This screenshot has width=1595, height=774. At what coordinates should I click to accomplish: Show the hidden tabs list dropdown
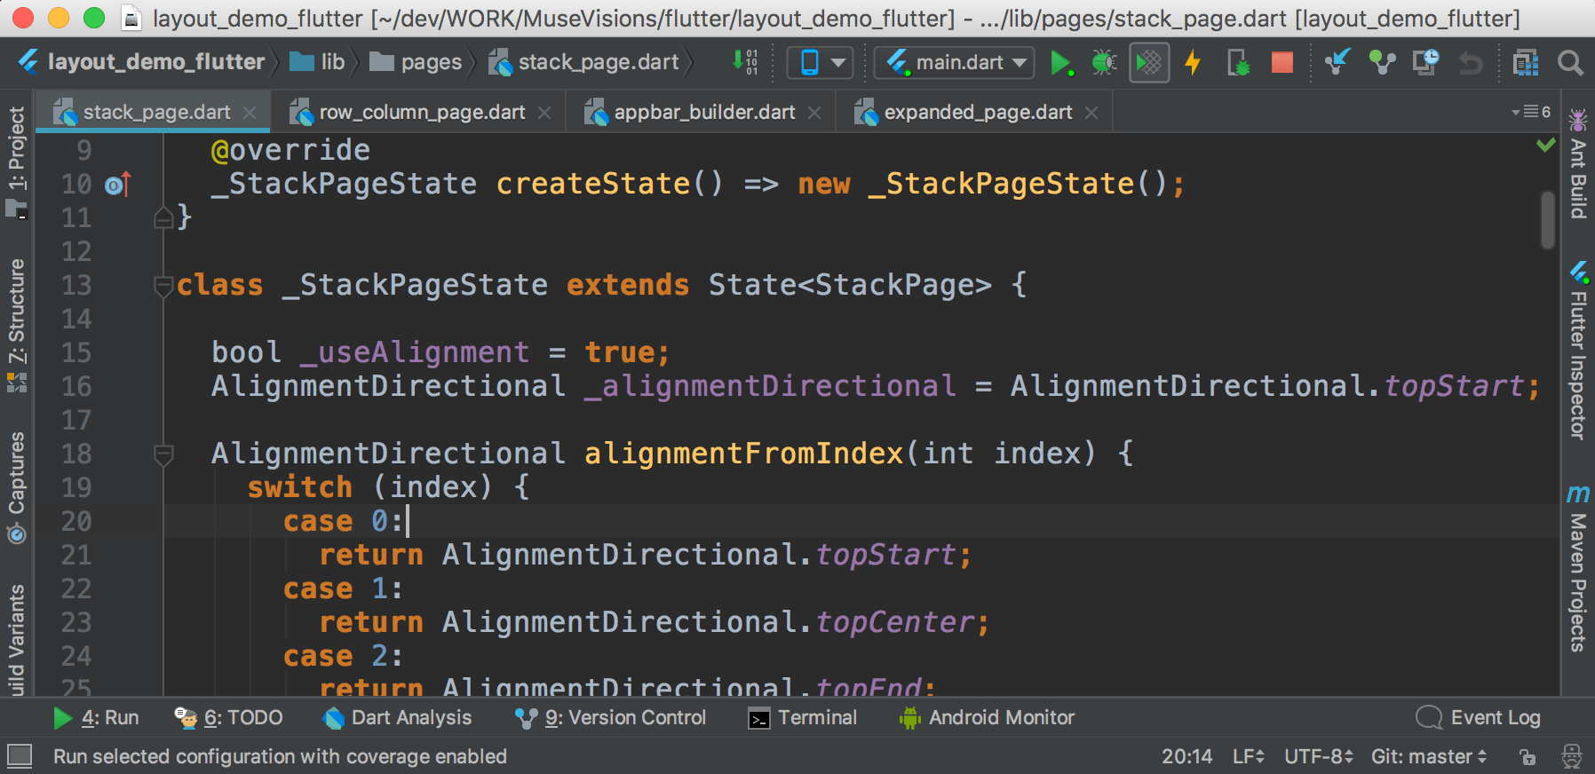click(1531, 112)
